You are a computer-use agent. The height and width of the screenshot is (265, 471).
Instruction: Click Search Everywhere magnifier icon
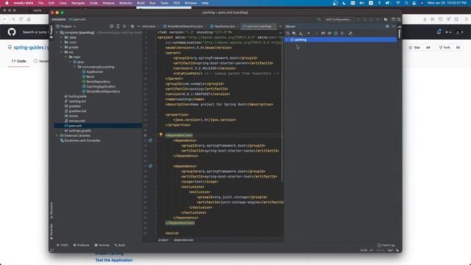(399, 20)
